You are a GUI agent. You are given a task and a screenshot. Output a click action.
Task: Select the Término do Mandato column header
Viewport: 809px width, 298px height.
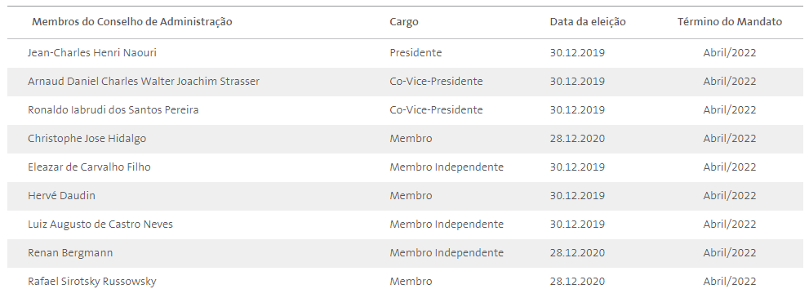point(730,22)
